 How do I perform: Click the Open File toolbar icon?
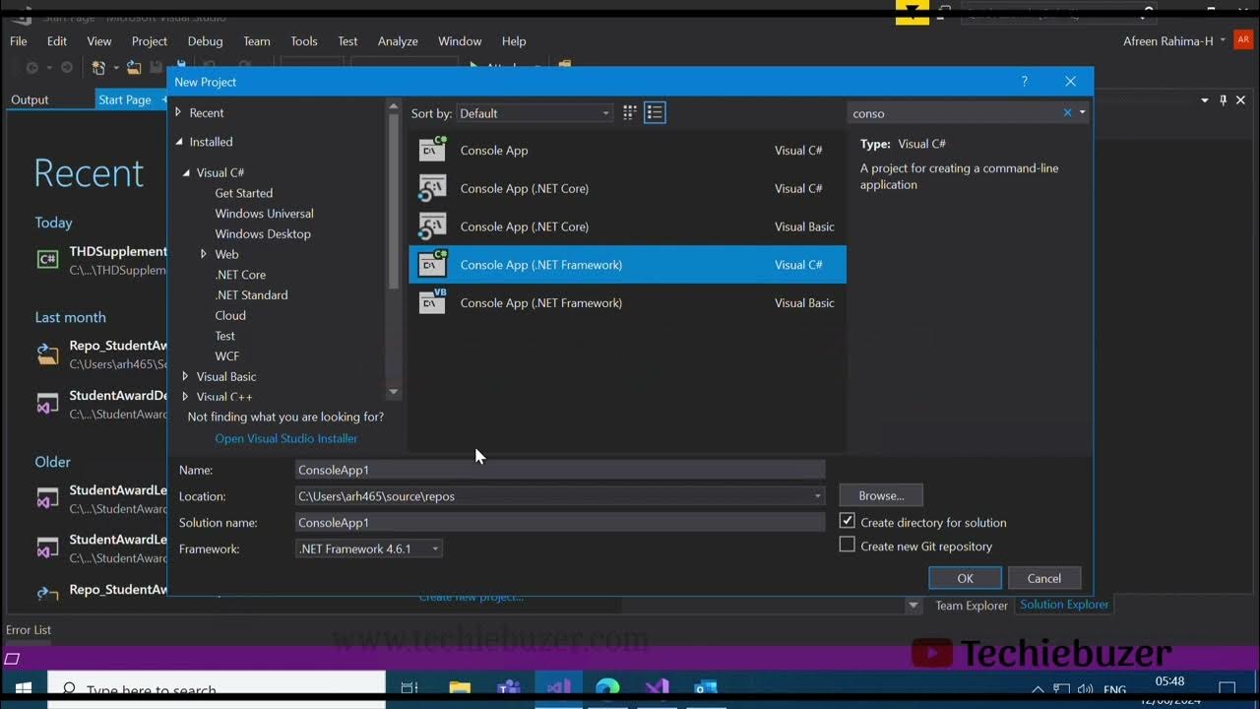133,67
